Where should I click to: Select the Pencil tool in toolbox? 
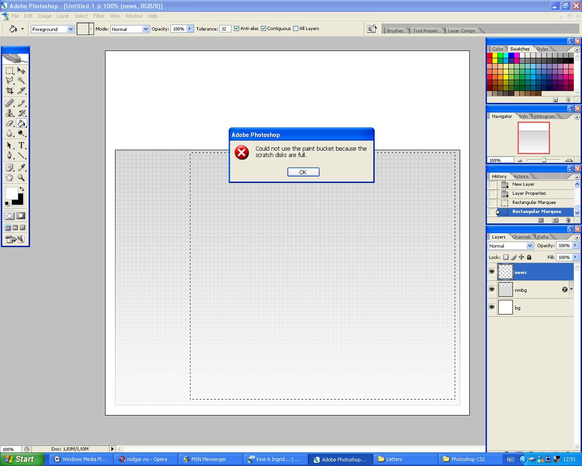point(21,103)
